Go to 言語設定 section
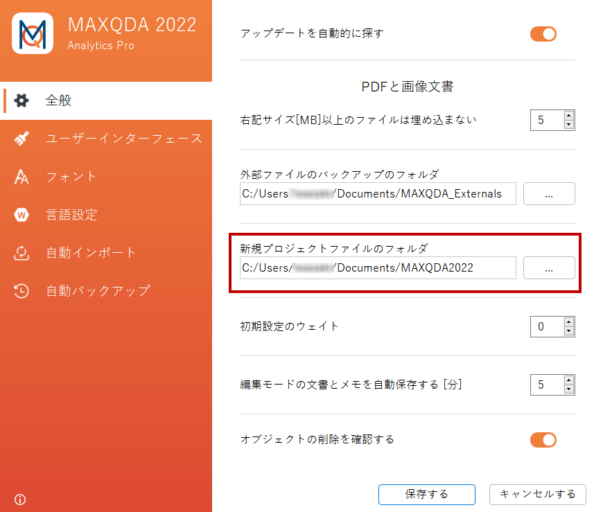 [106, 215]
